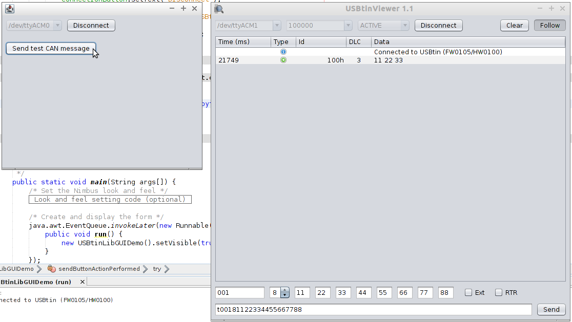
Task: Click the data byte field containing 66
Action: click(404, 292)
